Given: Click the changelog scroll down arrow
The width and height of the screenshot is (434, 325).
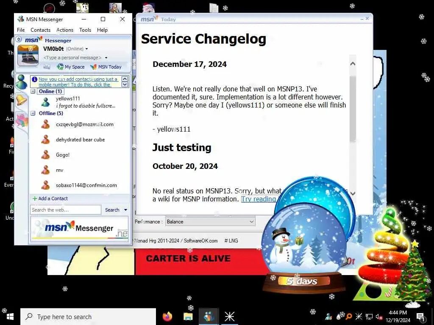Looking at the screenshot, I should [x=353, y=193].
